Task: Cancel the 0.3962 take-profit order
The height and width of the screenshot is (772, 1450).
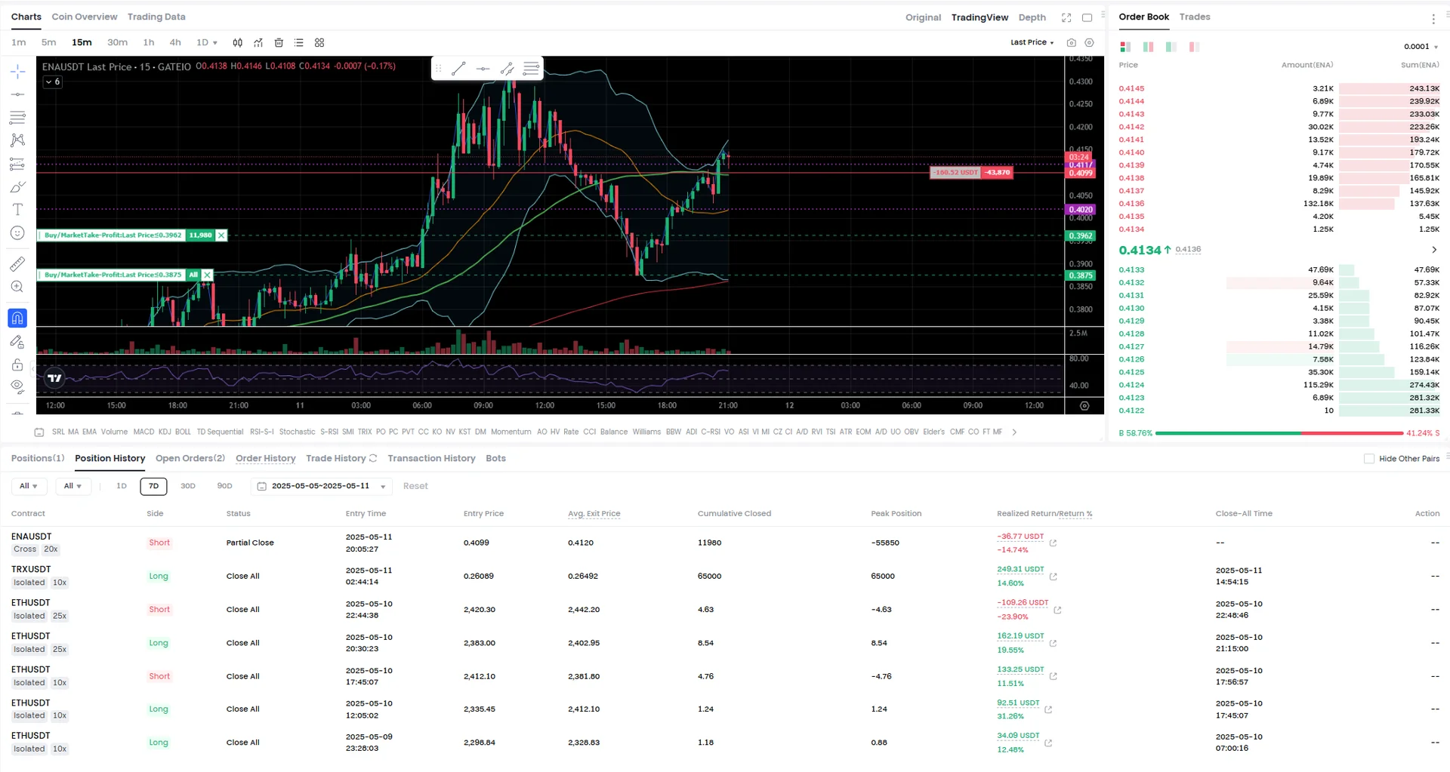Action: pos(221,235)
